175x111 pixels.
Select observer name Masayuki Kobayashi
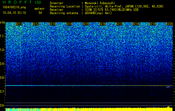100,3
